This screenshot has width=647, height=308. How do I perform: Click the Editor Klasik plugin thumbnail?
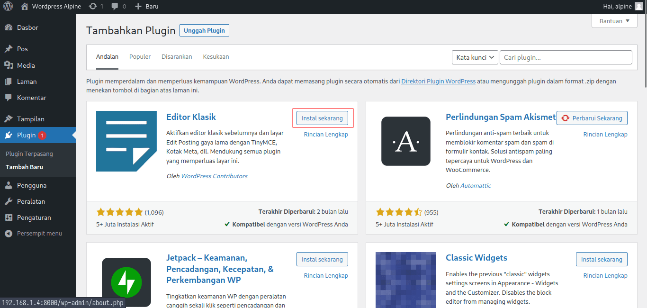tap(126, 141)
